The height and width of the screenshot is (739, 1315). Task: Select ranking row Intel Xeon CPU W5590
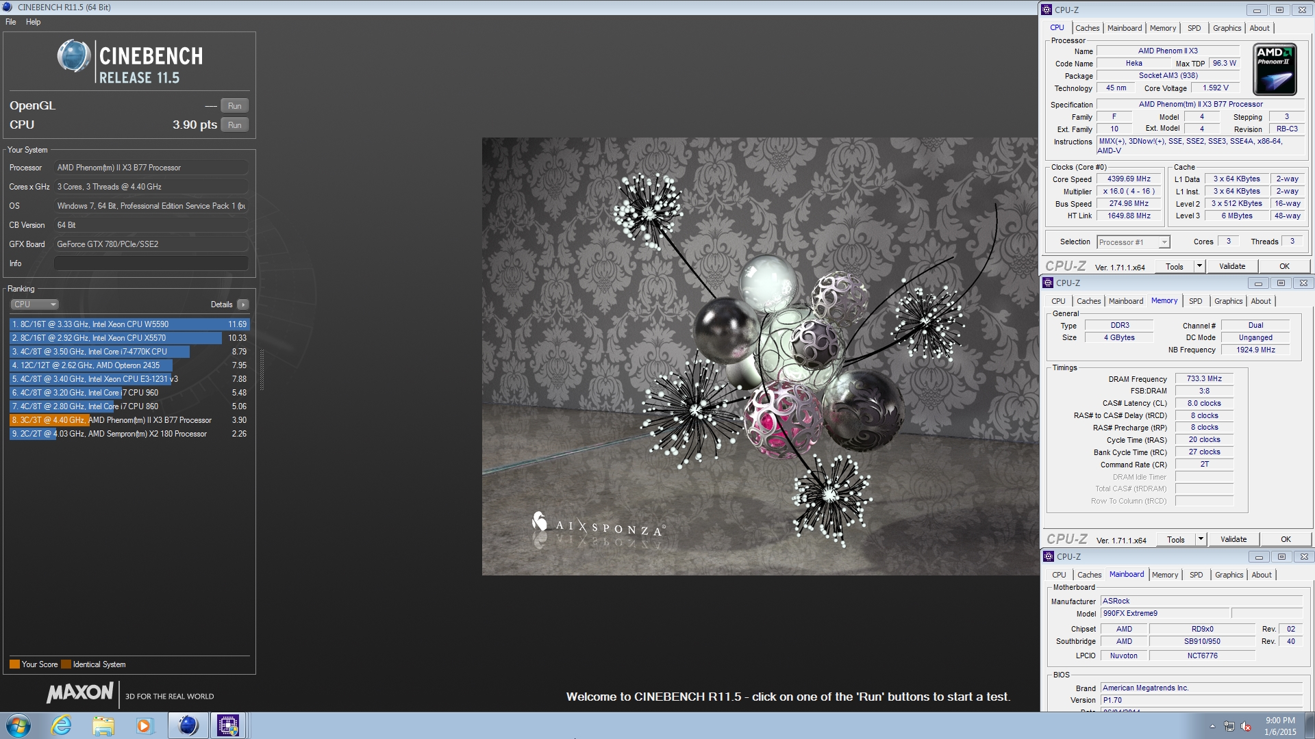pyautogui.click(x=129, y=324)
